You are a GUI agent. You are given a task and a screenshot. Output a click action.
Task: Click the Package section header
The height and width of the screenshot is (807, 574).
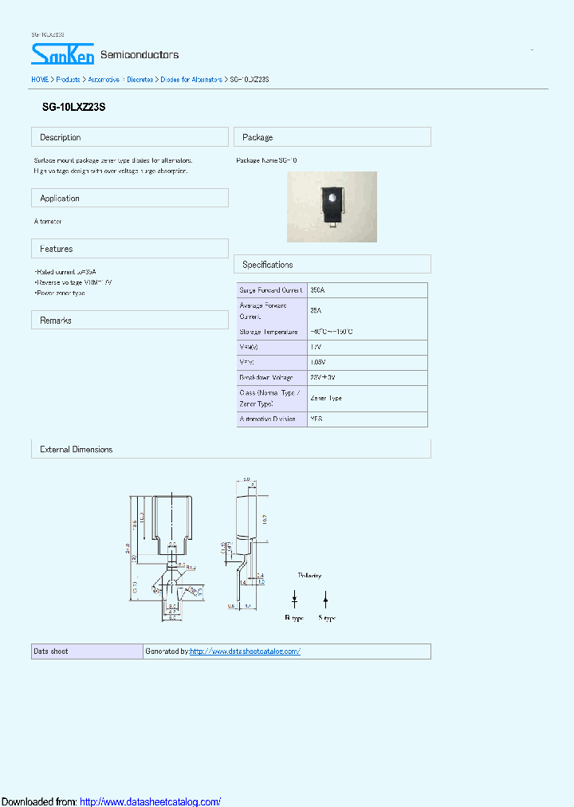coord(332,137)
